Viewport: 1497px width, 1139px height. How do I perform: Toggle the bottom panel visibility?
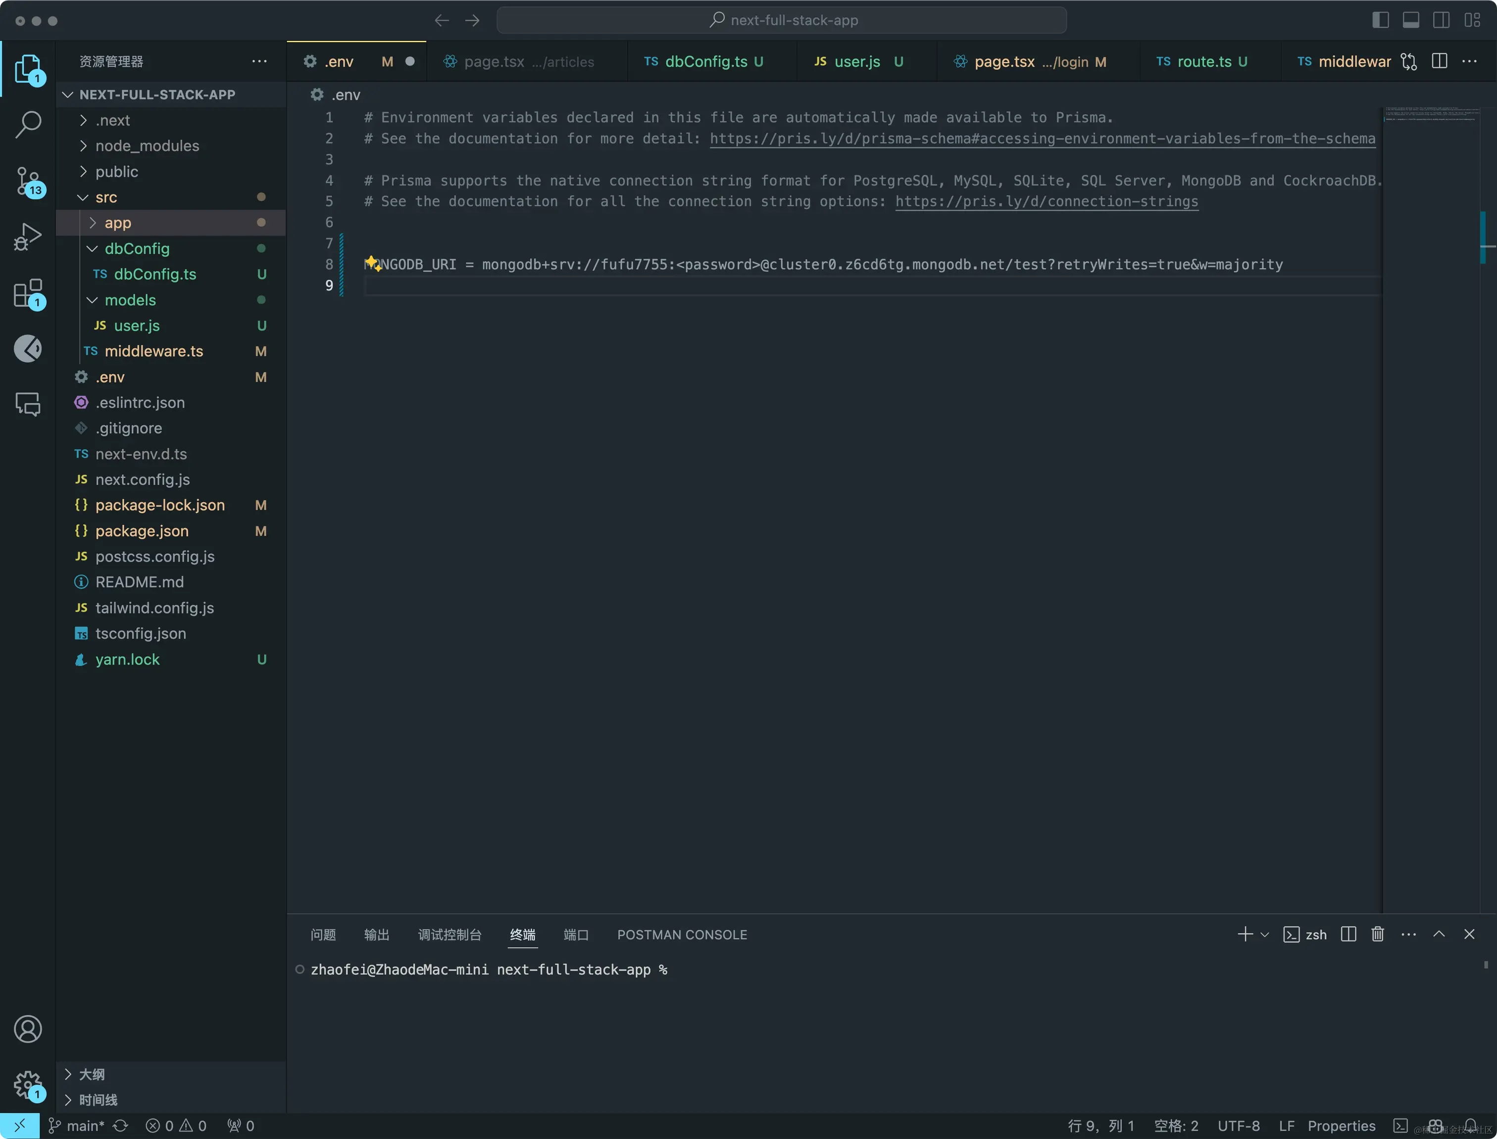(1411, 20)
